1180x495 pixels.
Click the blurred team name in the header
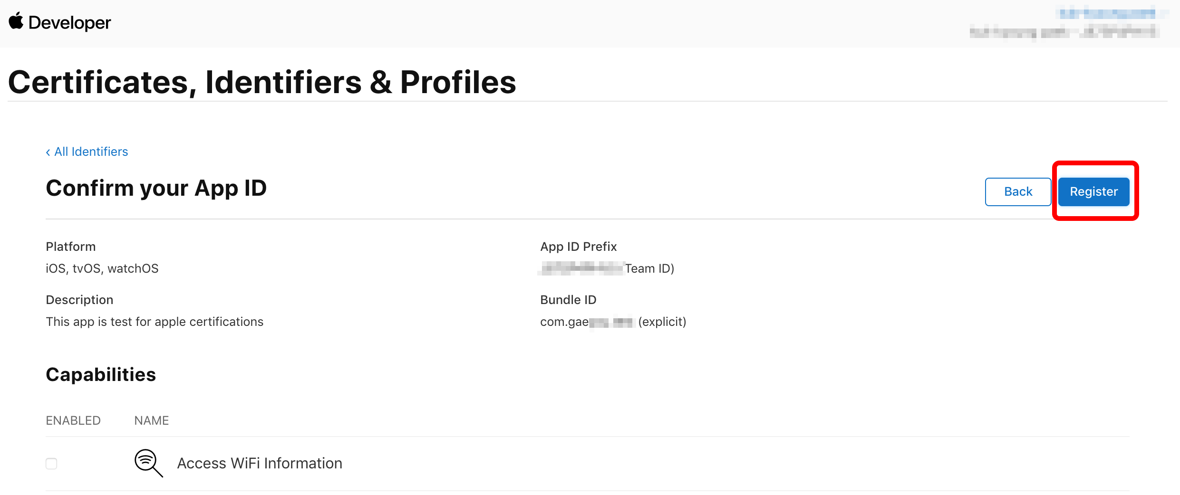tap(1064, 32)
